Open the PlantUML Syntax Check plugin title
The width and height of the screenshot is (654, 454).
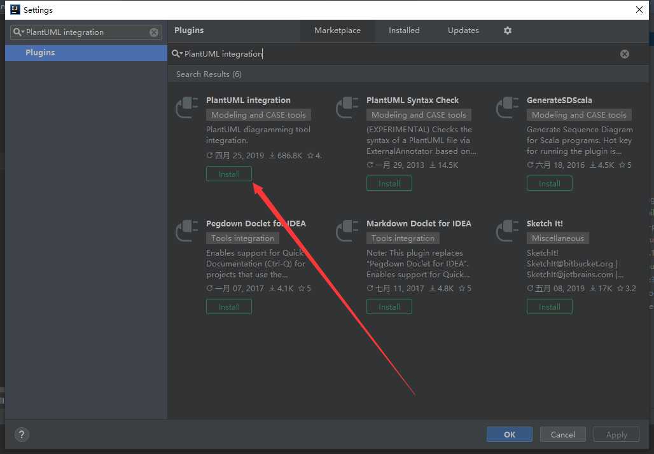[x=412, y=100]
